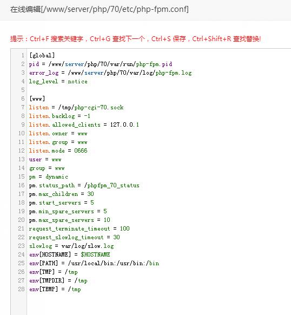Click the group = www line
Screen dimensions: 291x315
pyautogui.click(x=47, y=168)
